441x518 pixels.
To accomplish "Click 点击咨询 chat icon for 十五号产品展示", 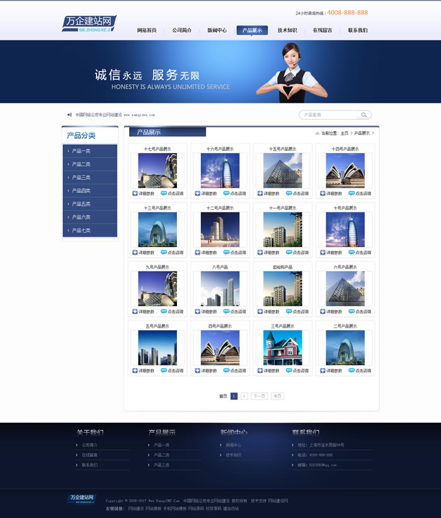I will pyautogui.click(x=289, y=193).
